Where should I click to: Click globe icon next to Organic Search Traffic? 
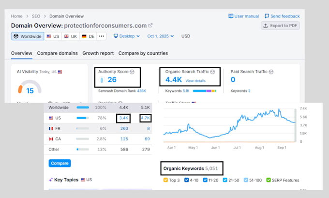coord(212,72)
